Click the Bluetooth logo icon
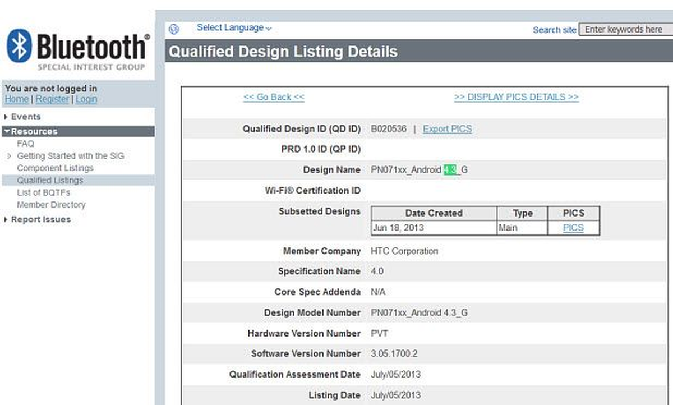This screenshot has height=405, width=673. 20,46
